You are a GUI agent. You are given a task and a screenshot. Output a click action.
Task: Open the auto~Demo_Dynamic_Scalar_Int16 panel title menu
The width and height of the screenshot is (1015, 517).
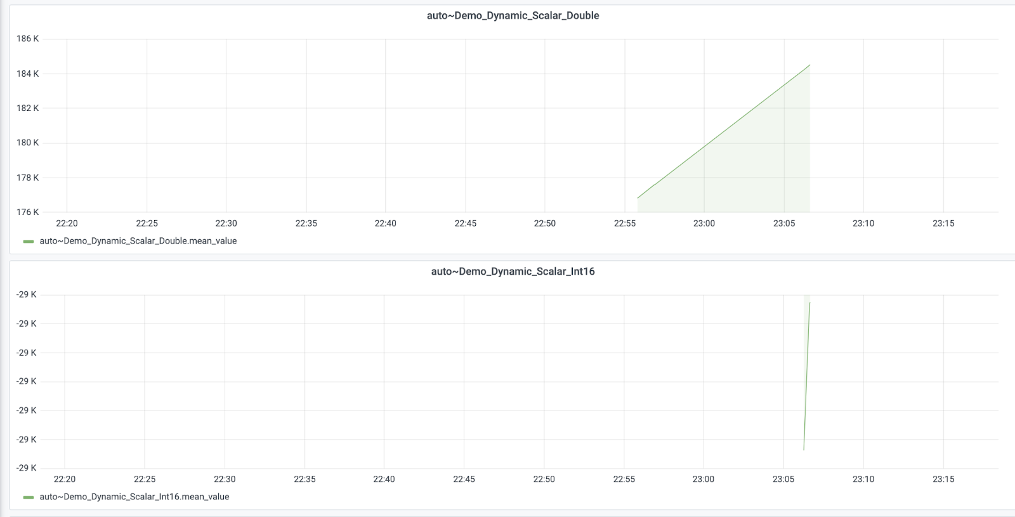(513, 272)
